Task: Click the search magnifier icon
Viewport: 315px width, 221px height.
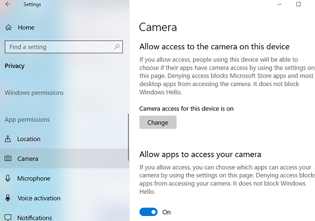Action: [117, 47]
